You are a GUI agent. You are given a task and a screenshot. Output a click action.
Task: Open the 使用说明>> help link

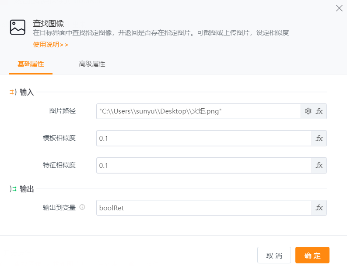[x=51, y=45]
